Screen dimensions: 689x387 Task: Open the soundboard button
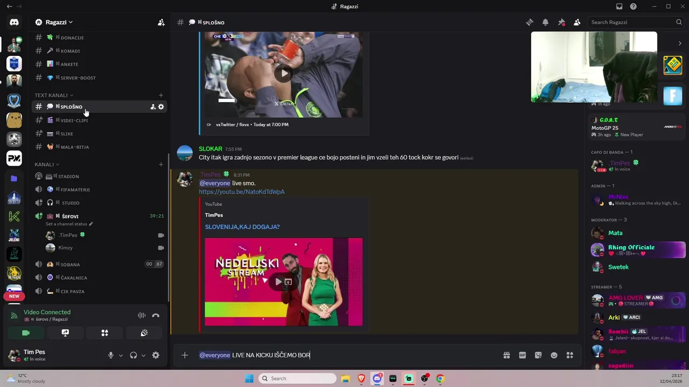click(144, 333)
